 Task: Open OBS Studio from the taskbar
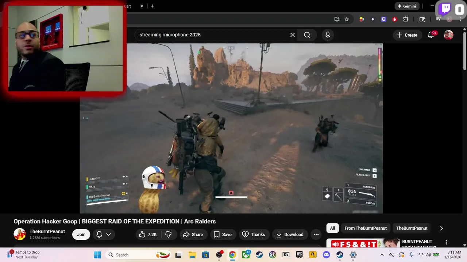pos(219,255)
